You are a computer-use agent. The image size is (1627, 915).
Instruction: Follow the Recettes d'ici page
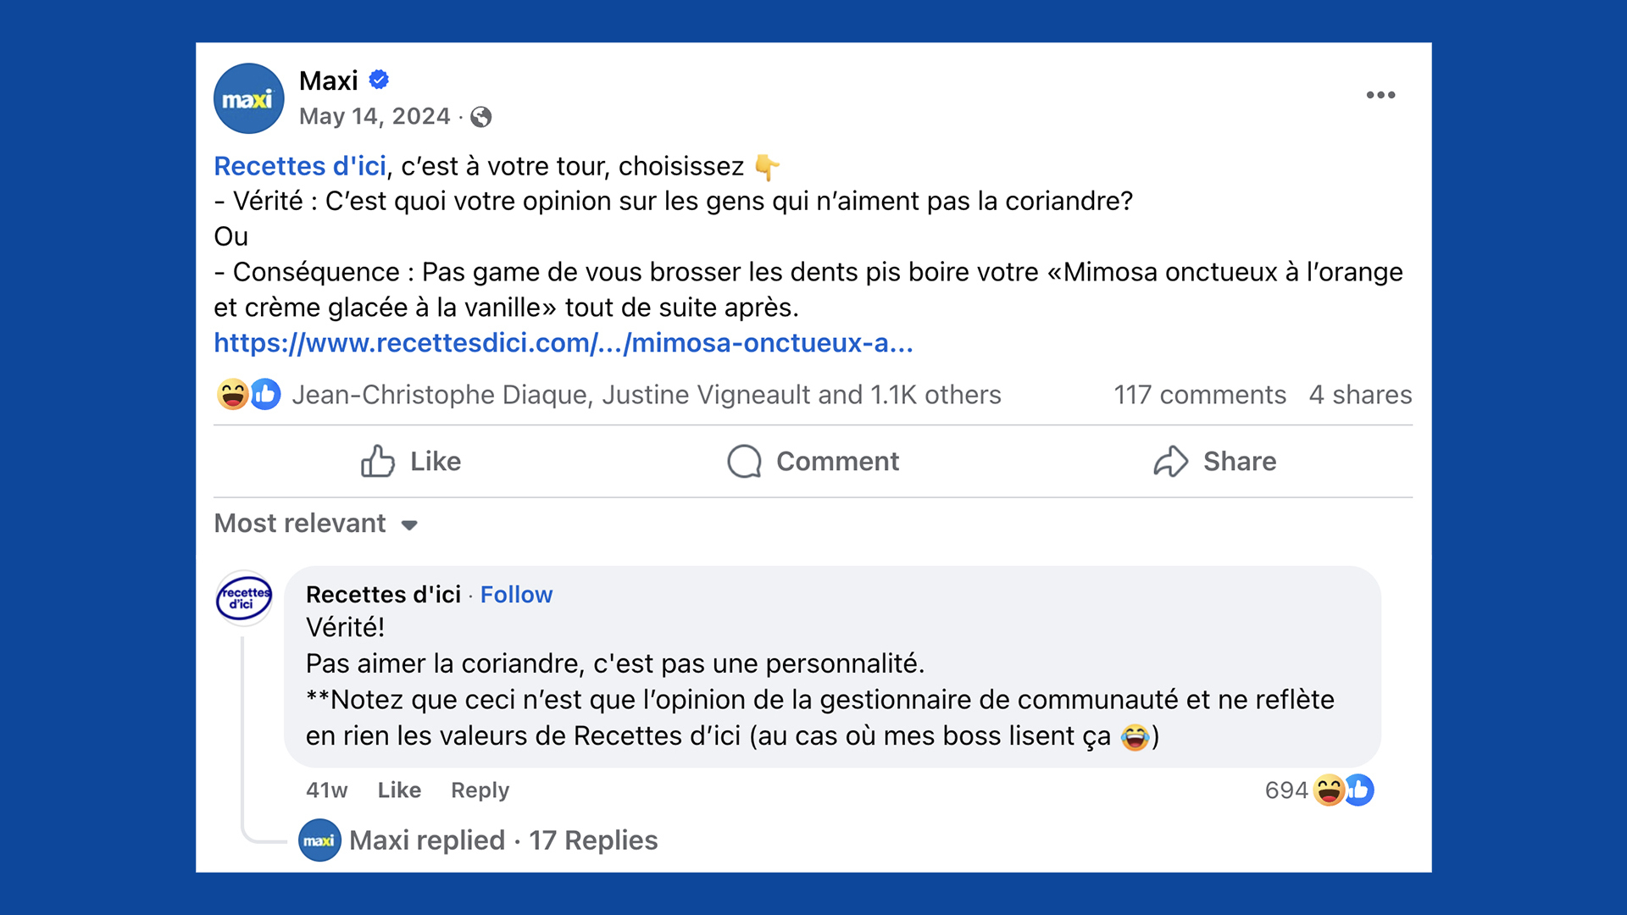pyautogui.click(x=516, y=595)
